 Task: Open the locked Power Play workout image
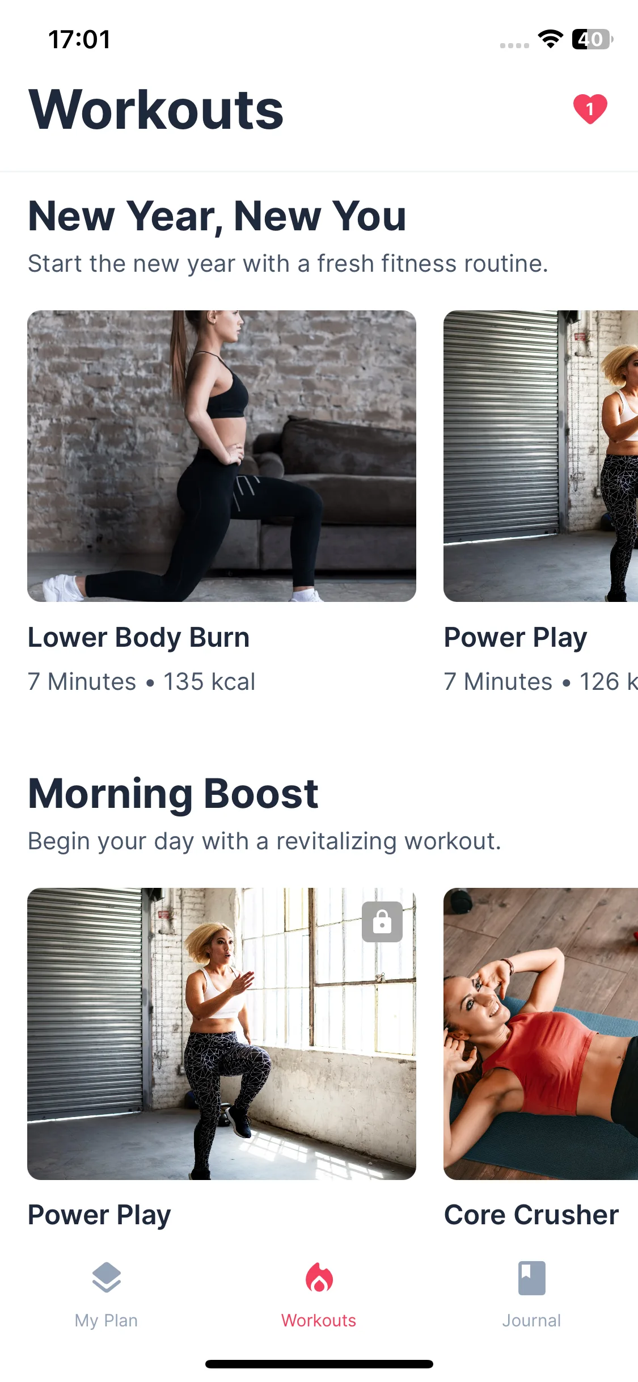pos(222,1034)
